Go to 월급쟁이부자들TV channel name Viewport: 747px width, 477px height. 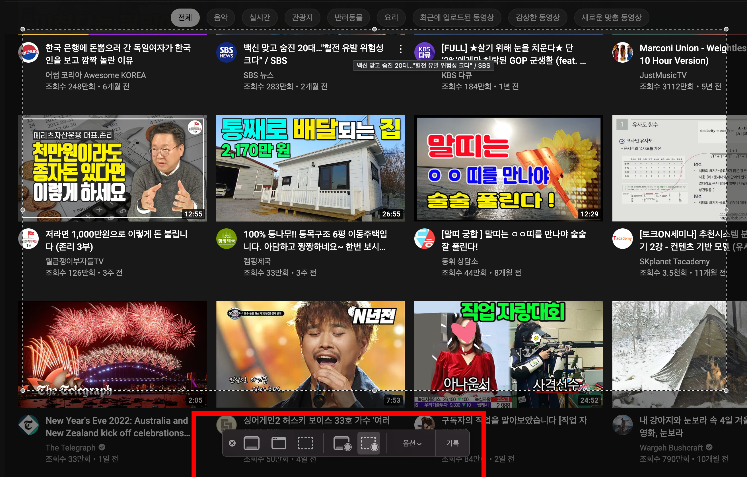point(75,261)
